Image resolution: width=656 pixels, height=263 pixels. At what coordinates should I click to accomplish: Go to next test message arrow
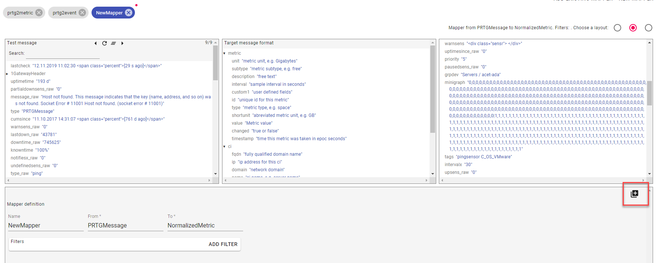click(x=122, y=43)
